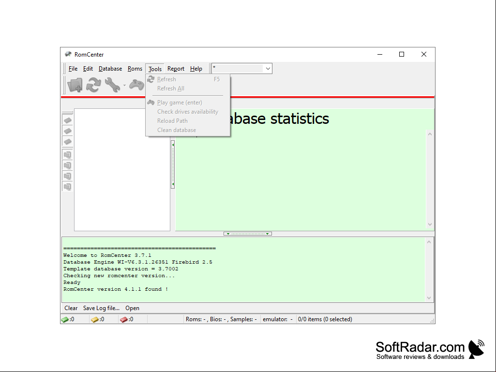Click the toolbar drag handle beside folder icon
The image size is (496, 372).
tap(64, 85)
